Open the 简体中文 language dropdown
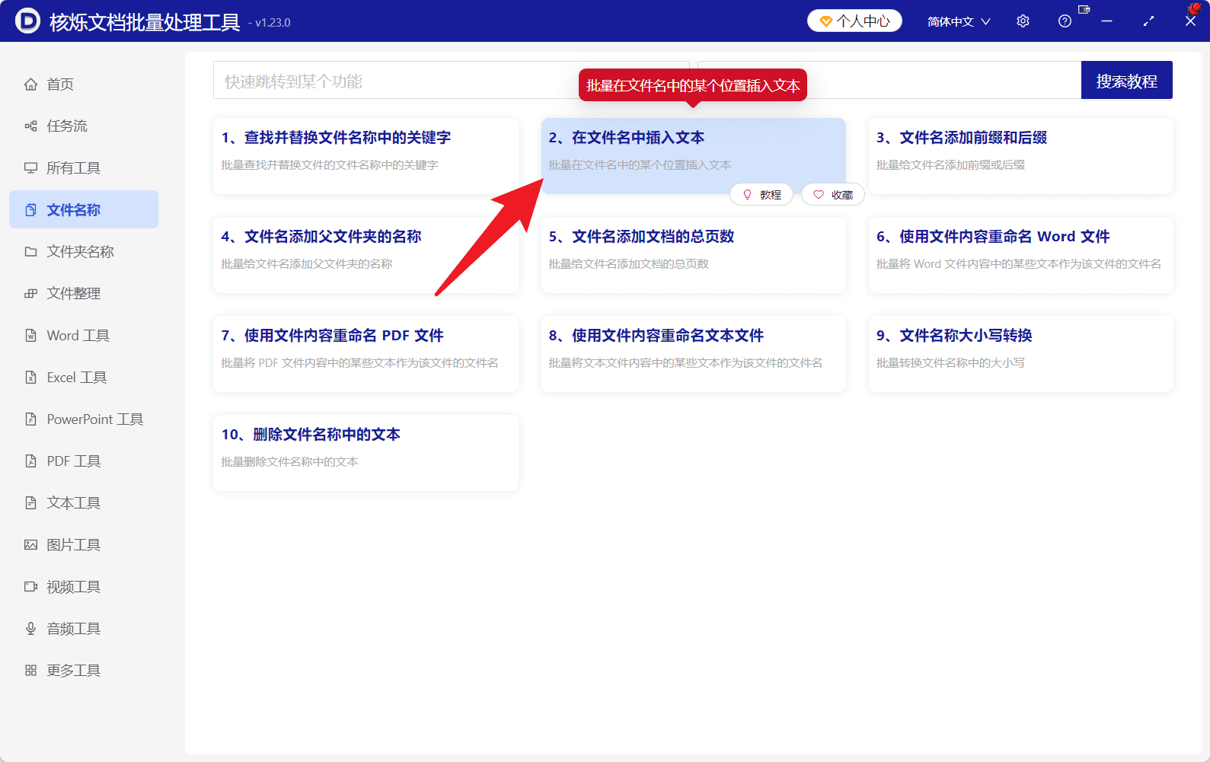1210x762 pixels. point(959,21)
